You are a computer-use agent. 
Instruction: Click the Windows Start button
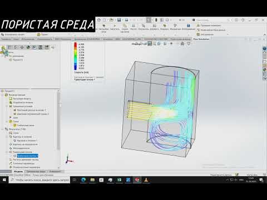(x=4, y=179)
